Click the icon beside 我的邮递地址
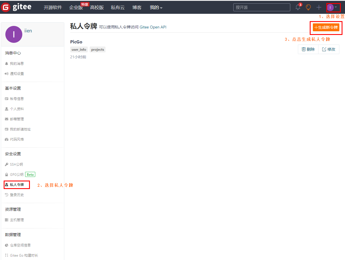 pos(6,129)
